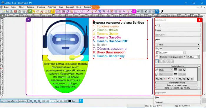
Task: Open the Форма properties tab
Action: coord(178,30)
